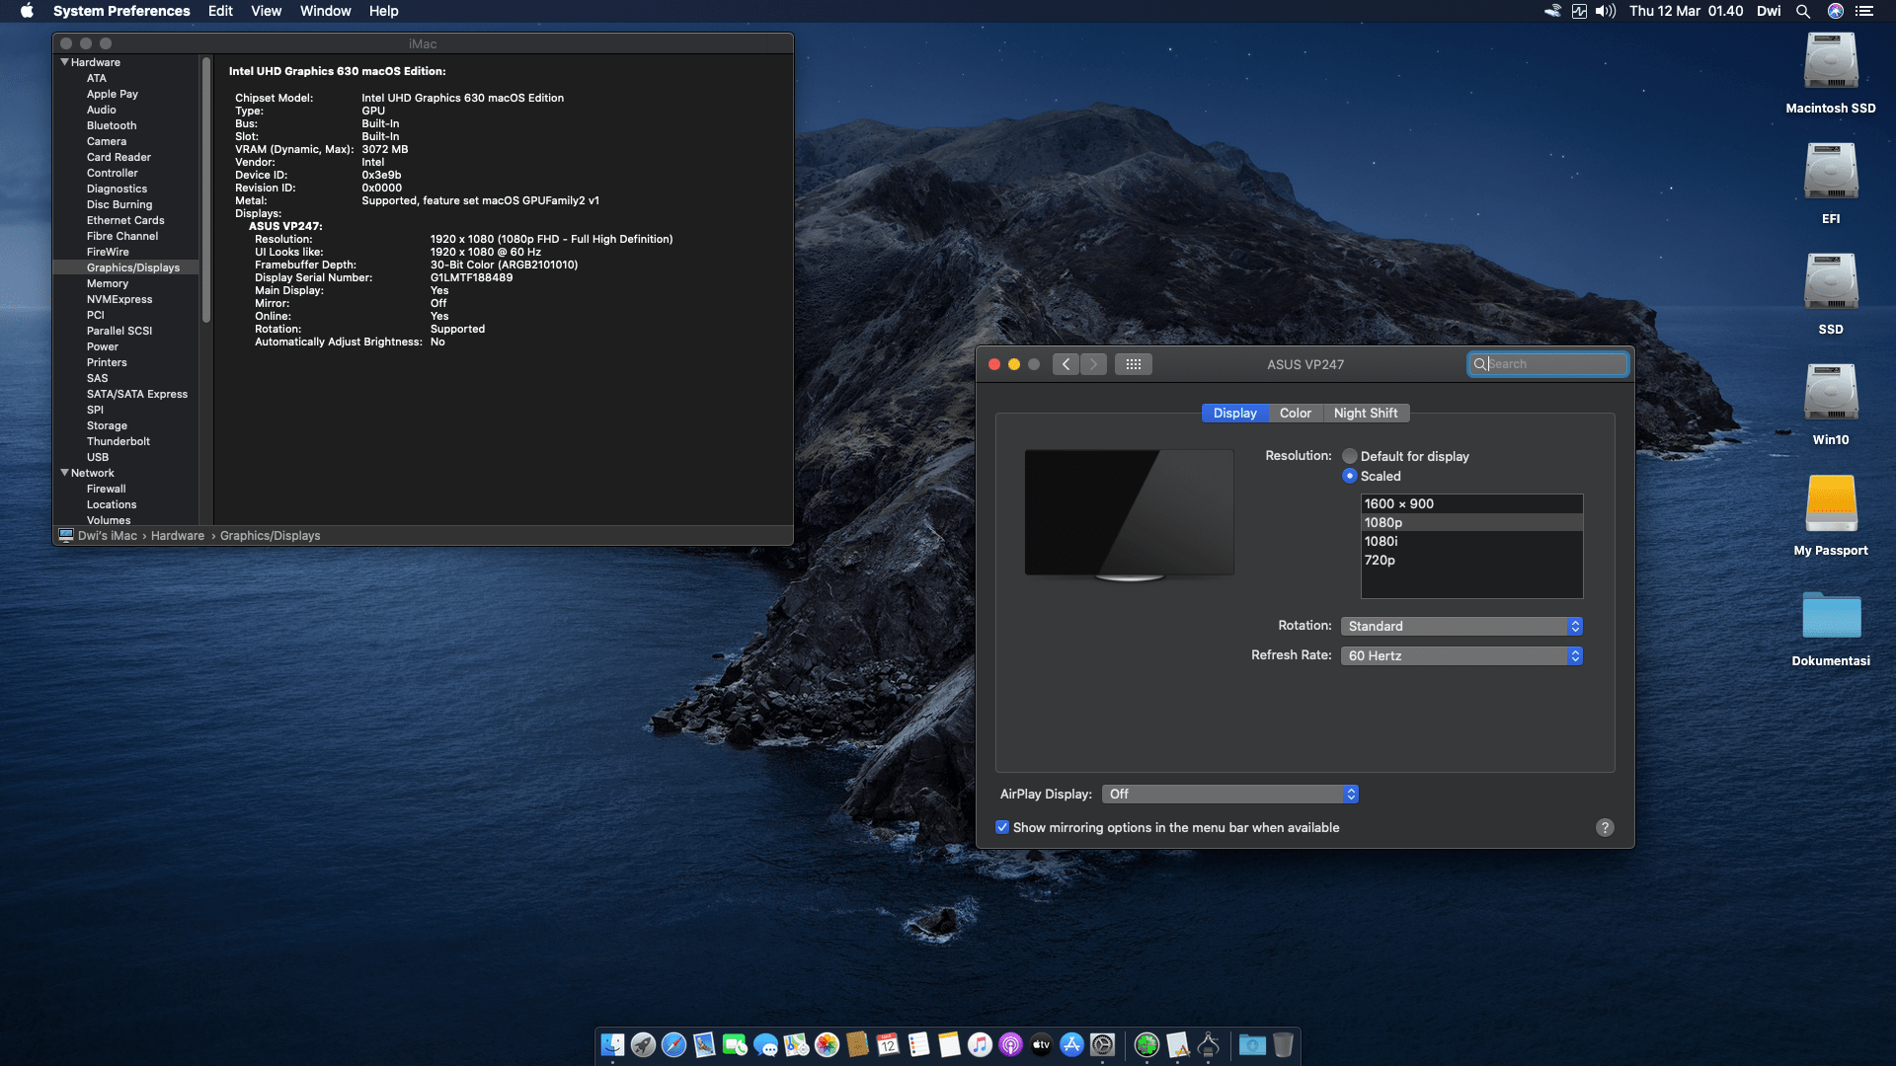
Task: Open the Window menu
Action: (x=325, y=11)
